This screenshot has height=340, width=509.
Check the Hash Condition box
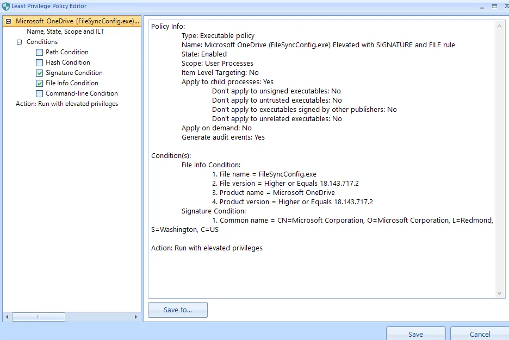(39, 62)
